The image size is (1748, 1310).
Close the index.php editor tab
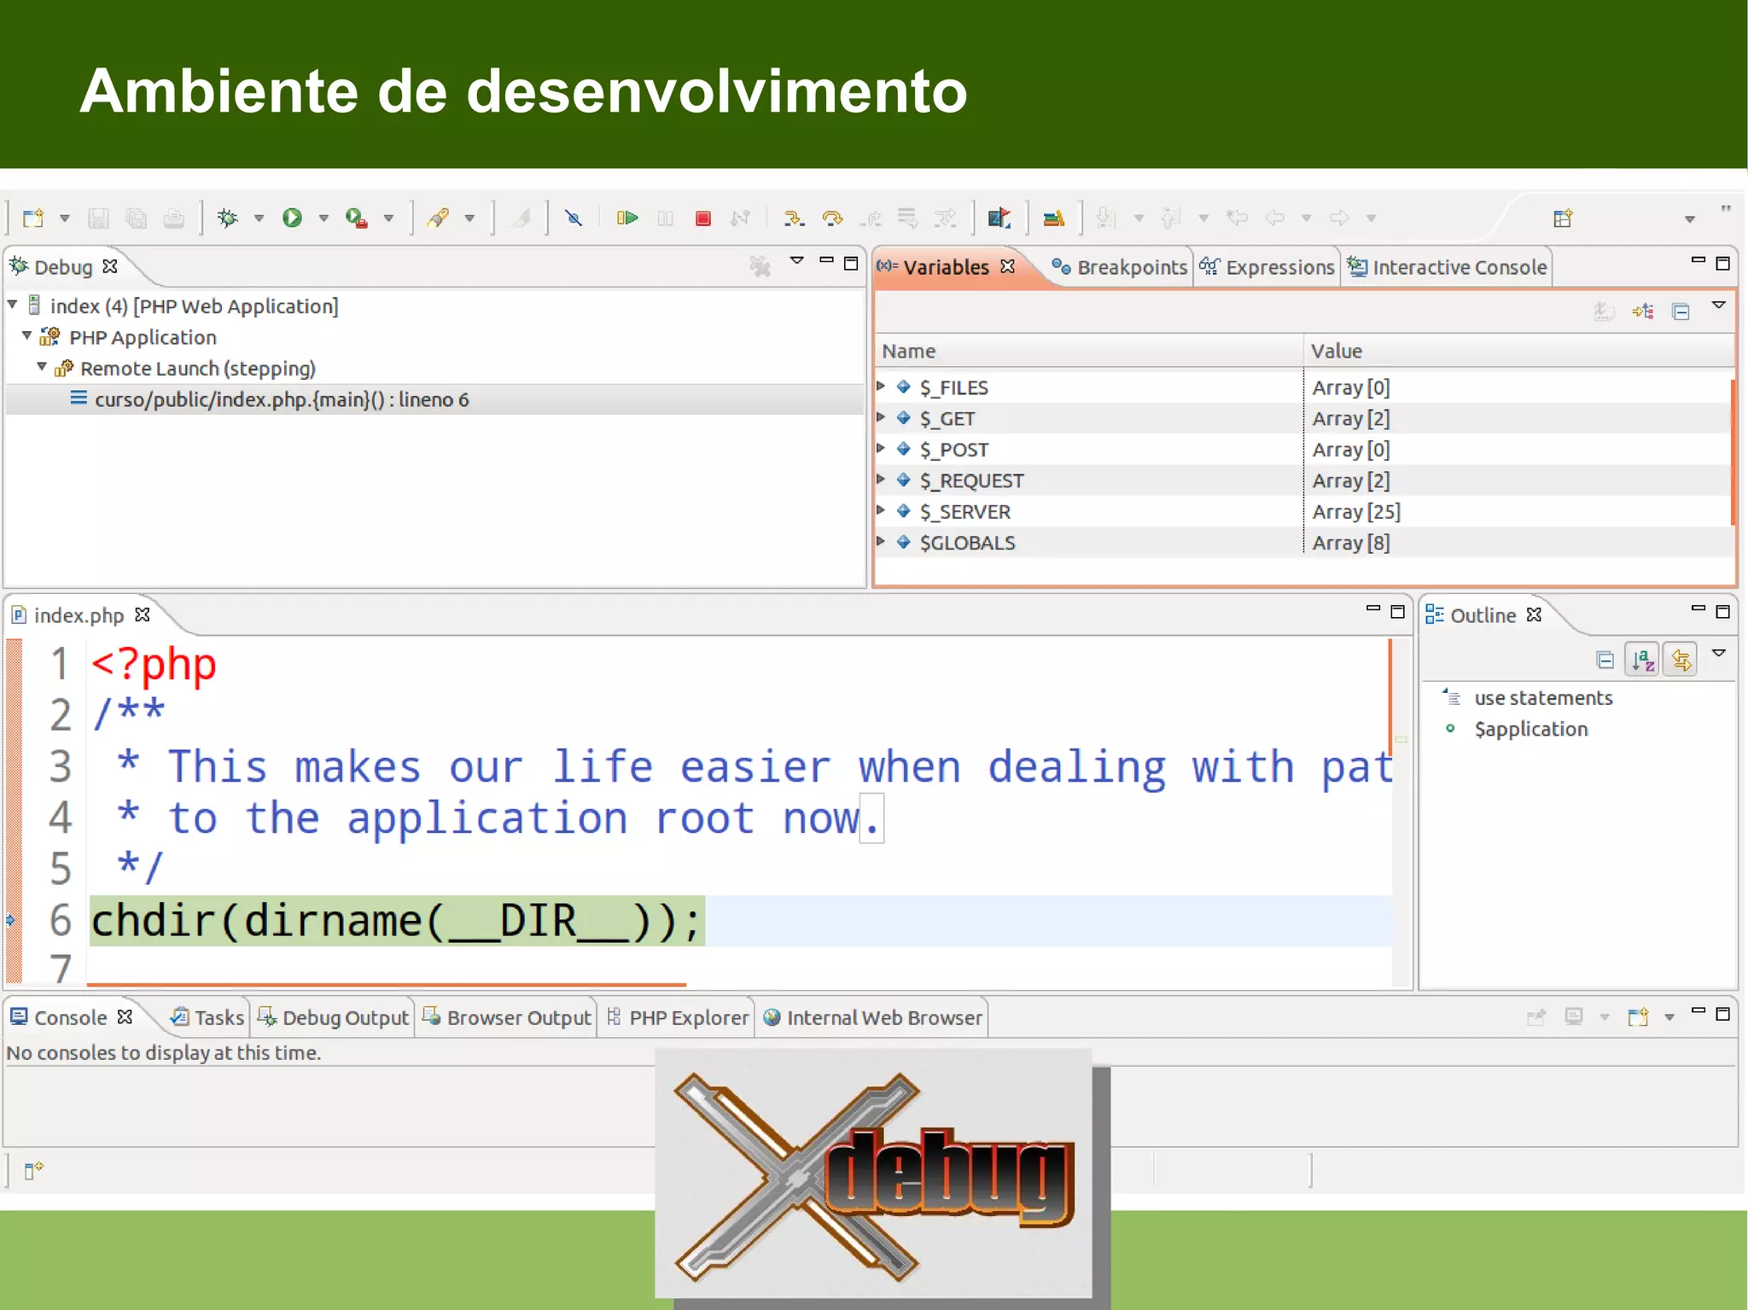(x=143, y=614)
